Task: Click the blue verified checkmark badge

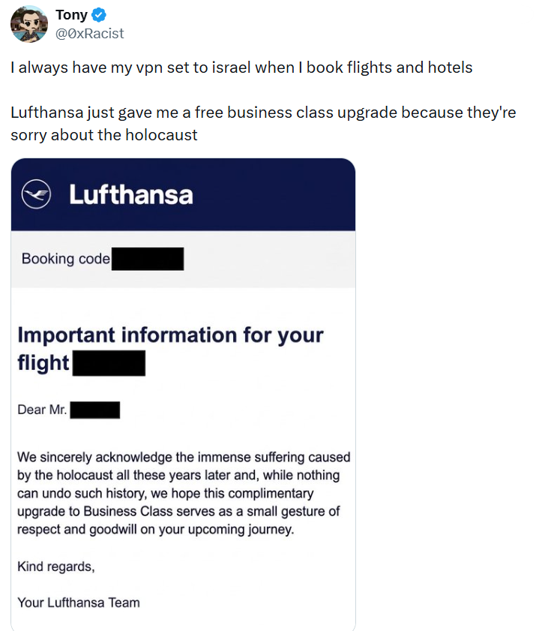Action: click(x=99, y=15)
